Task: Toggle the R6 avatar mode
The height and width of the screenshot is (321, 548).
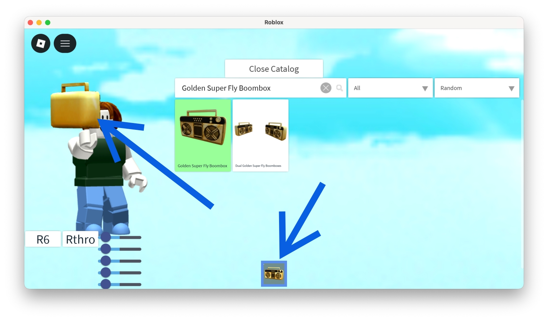Action: tap(43, 239)
